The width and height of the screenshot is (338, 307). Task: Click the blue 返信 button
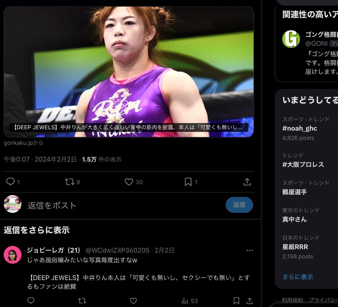(239, 205)
